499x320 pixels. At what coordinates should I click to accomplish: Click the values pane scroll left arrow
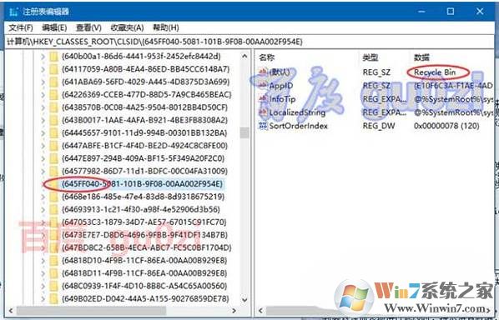click(260, 311)
